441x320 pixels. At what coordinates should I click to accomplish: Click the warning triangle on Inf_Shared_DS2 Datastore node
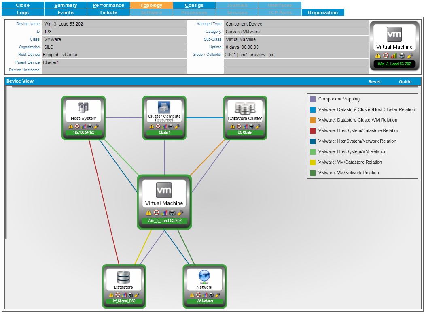click(111, 295)
